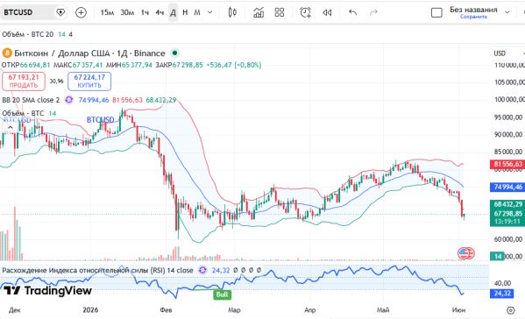Click the Мар label on time axis
Screen dimensions: 525x319
[x=234, y=309]
